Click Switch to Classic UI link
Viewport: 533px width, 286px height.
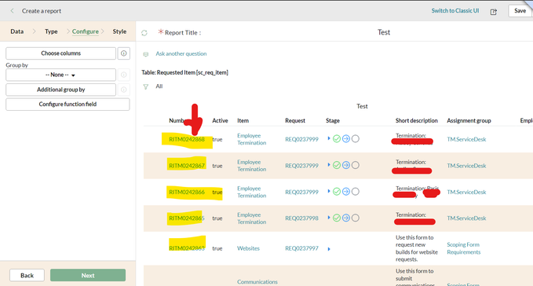(x=455, y=11)
